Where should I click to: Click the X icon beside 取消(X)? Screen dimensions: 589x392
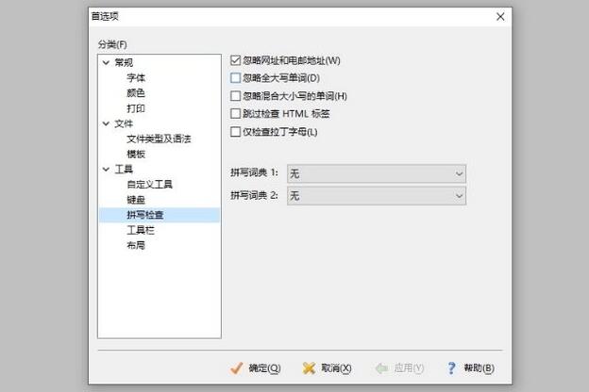(309, 368)
